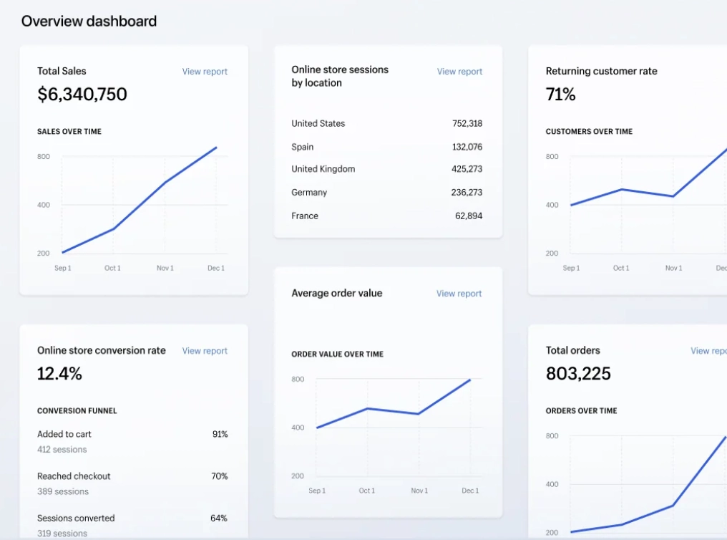This screenshot has width=727, height=540.
Task: Click the 71% returning customer rate value
Action: pyautogui.click(x=560, y=95)
